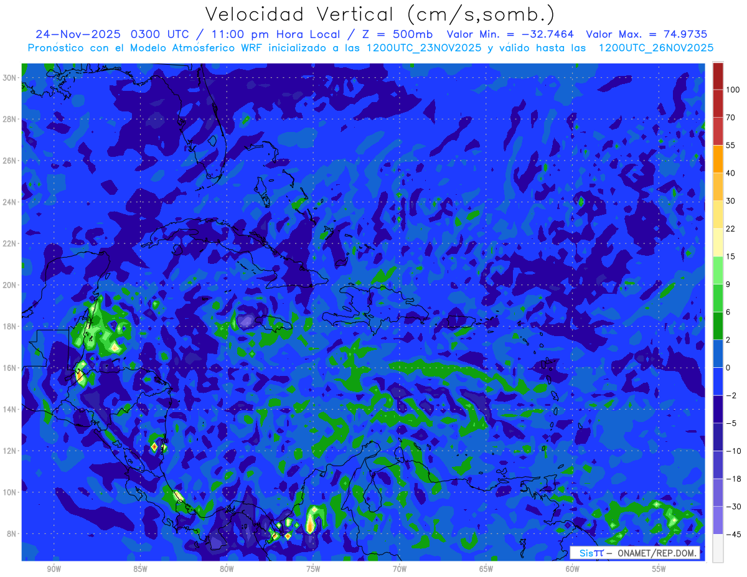Screen dimensions: 747x577
Task: Pick the navy swatch between -10 and -5
Action: coord(718,437)
